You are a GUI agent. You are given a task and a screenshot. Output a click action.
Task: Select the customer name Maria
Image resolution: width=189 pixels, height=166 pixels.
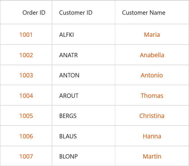tap(152, 35)
